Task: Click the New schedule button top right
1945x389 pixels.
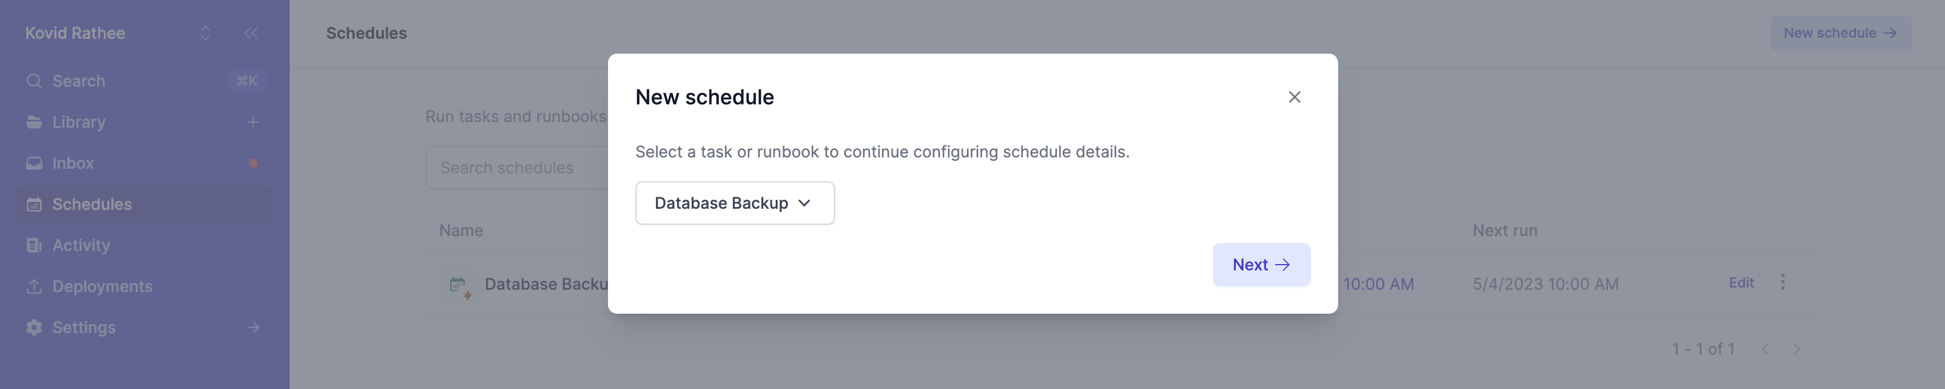Action: 1841,33
